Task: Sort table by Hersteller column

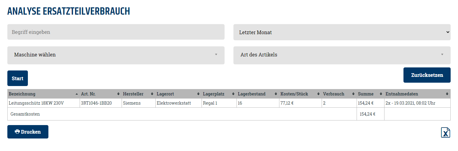Action: [138, 94]
